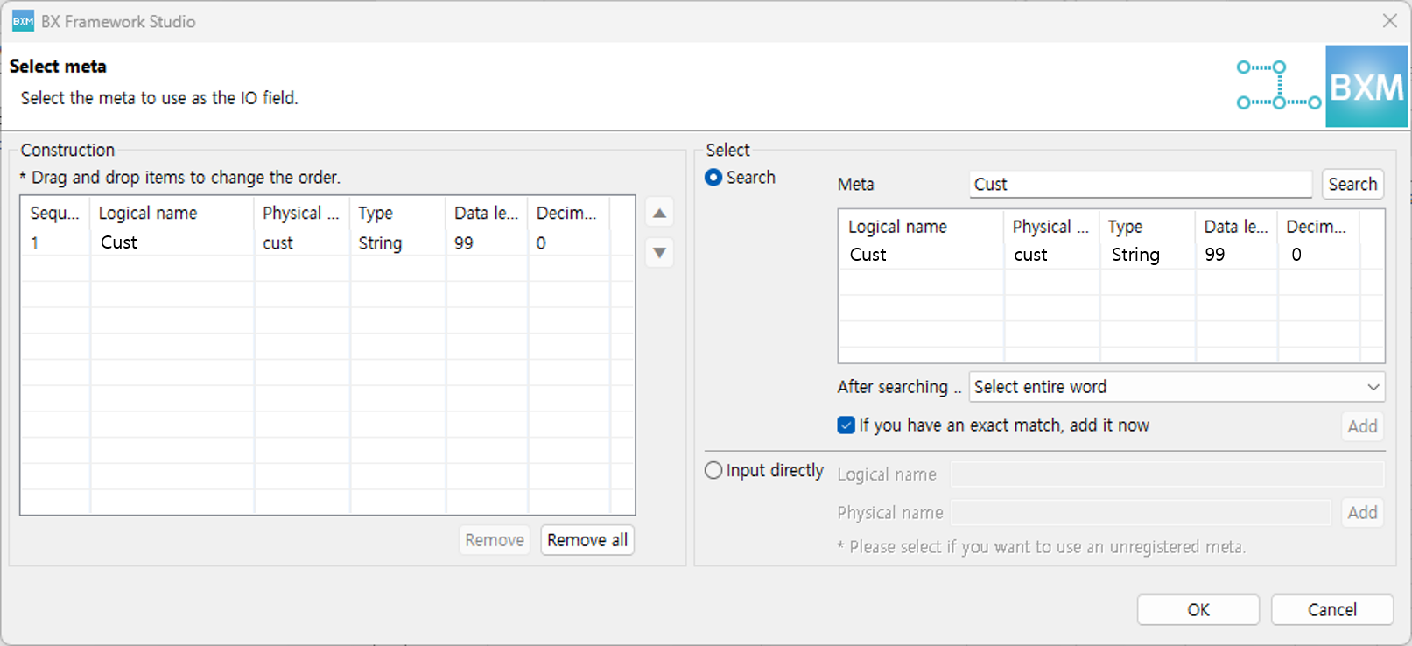This screenshot has height=646, width=1412.
Task: Choose the Input directly radio option
Action: (714, 471)
